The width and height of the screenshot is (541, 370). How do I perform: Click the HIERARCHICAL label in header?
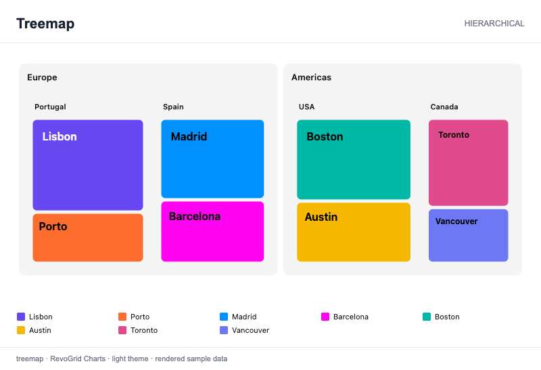494,24
